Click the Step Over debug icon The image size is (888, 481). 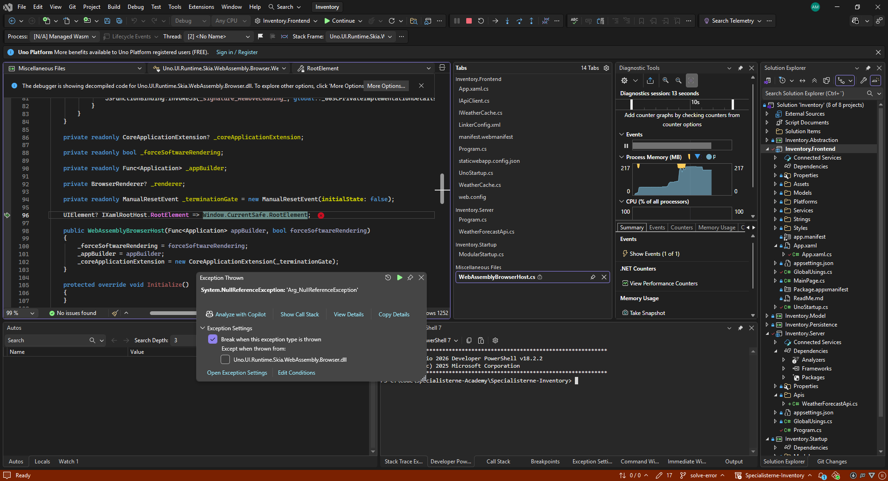point(519,21)
